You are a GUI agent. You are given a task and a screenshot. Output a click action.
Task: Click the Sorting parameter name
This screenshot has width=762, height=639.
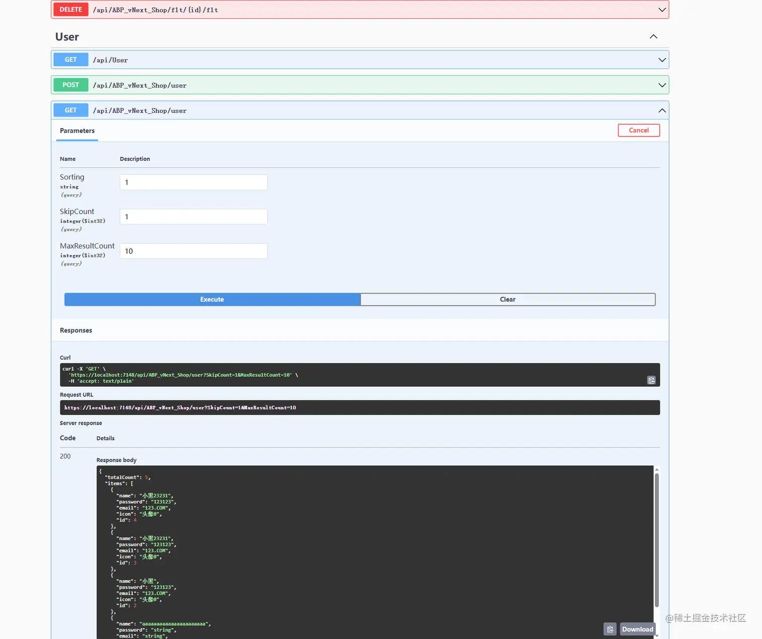point(72,177)
